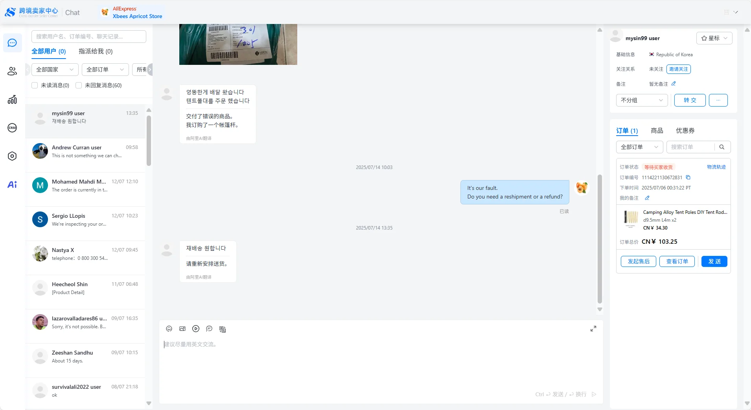
Task: Open the star mark (星标) dropdown
Action: pyautogui.click(x=714, y=38)
